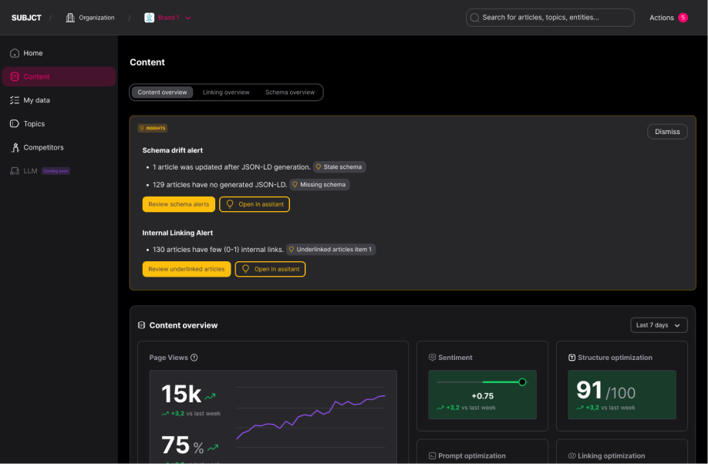The width and height of the screenshot is (708, 464).
Task: Click Review schema alerts button
Action: (x=179, y=204)
